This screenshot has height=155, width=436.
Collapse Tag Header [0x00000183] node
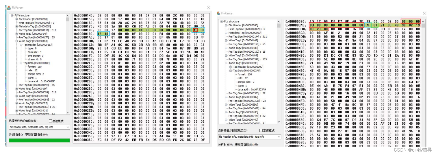(x=21, y=45)
